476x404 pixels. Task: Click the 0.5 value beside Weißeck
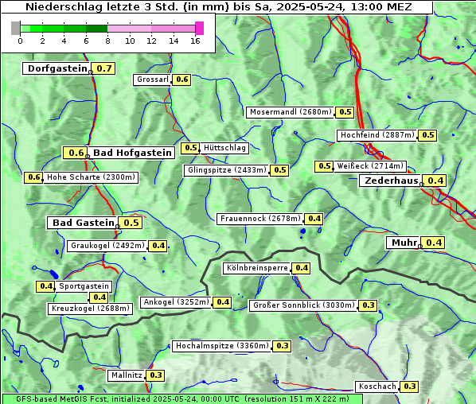tap(324, 166)
